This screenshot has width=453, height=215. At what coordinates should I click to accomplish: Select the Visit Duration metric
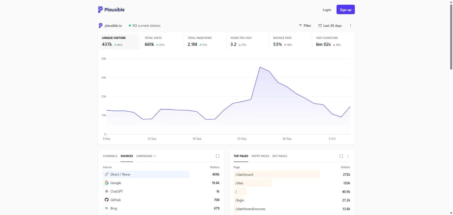333,42
